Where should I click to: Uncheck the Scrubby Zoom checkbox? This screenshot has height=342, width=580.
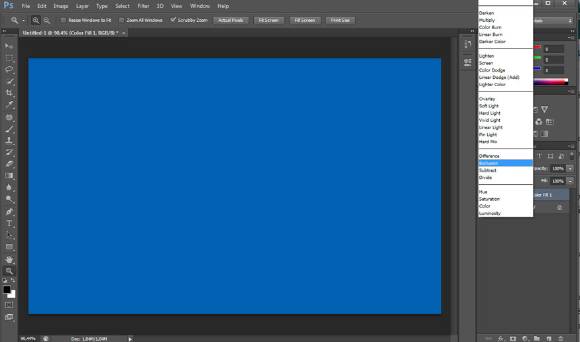173,21
